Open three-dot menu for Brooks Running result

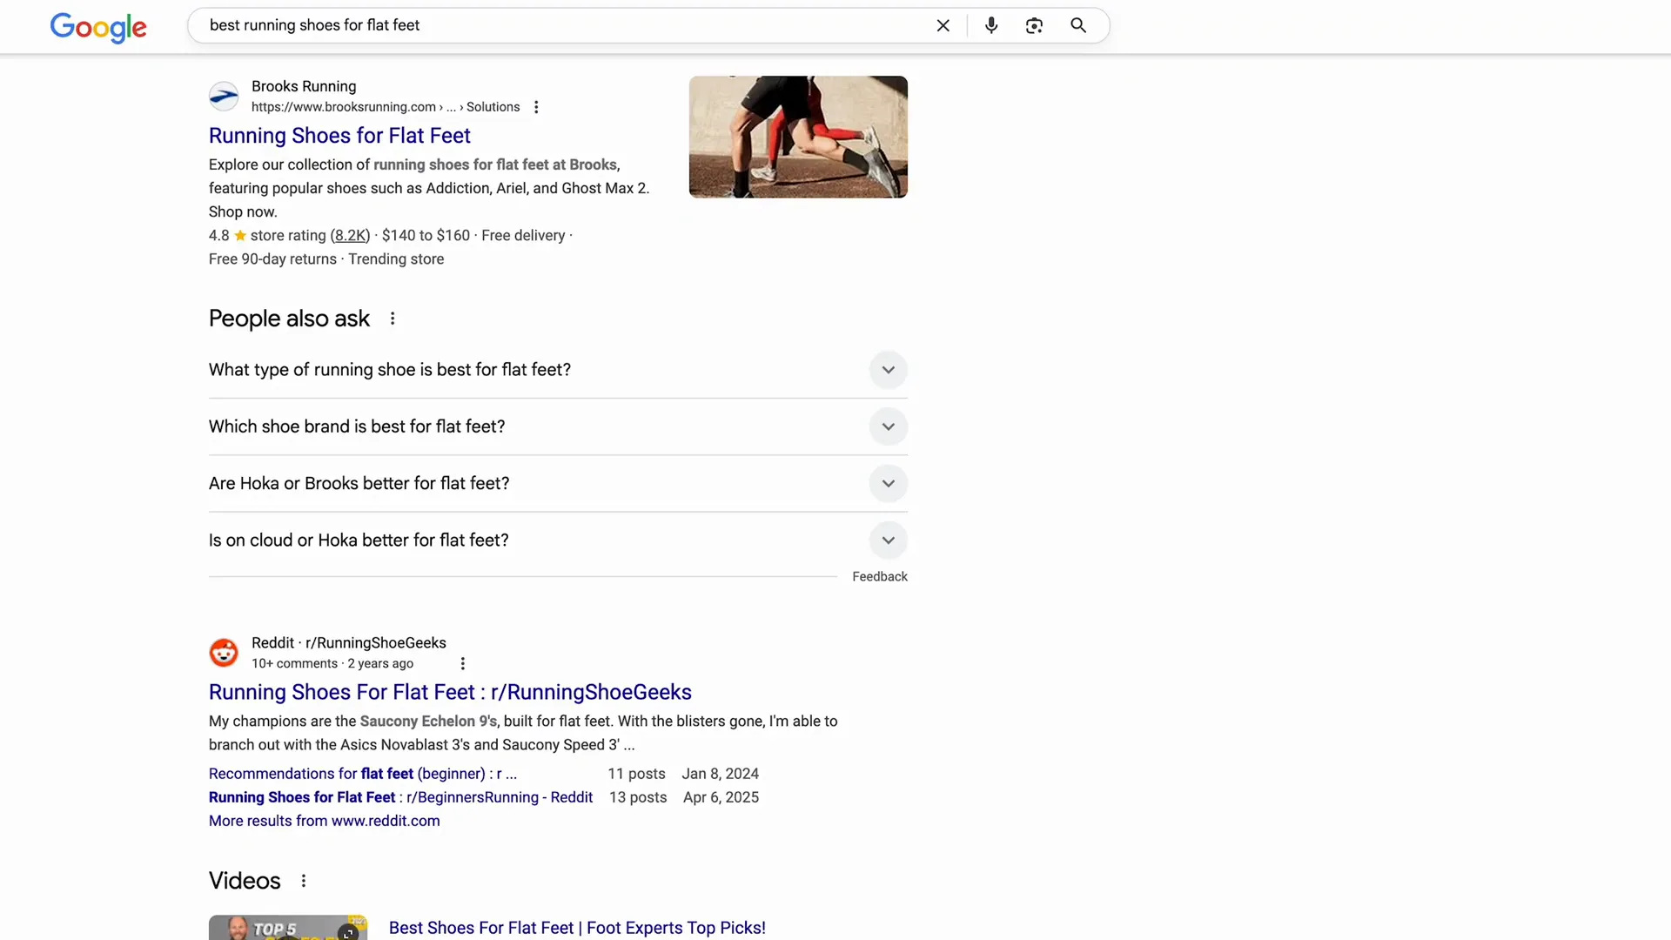[536, 107]
